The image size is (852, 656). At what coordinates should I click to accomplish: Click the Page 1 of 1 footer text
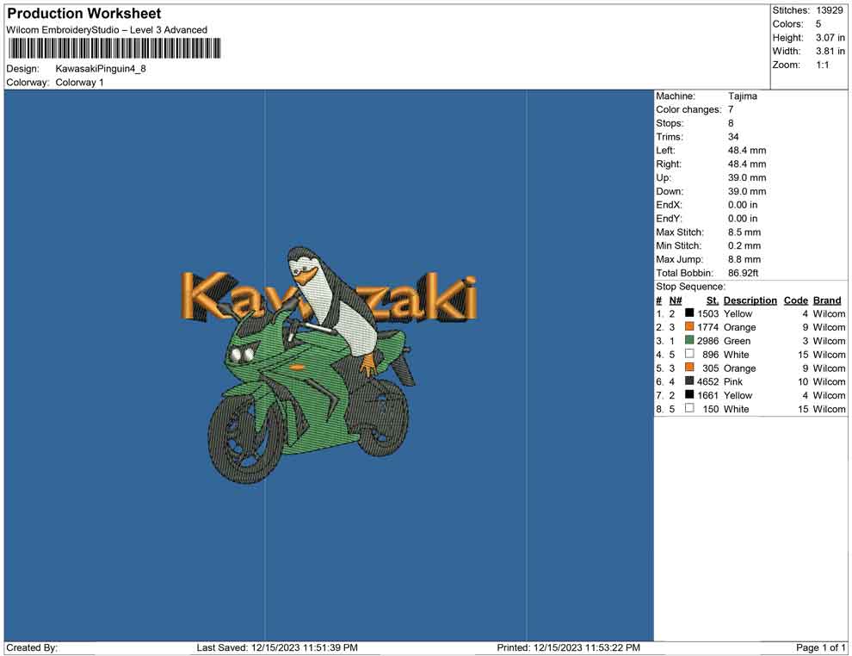821,647
